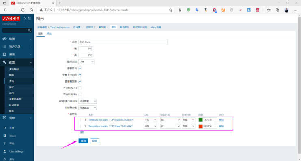Reload the page with the refresh icon
This screenshot has width=301, height=161.
[23, 10]
